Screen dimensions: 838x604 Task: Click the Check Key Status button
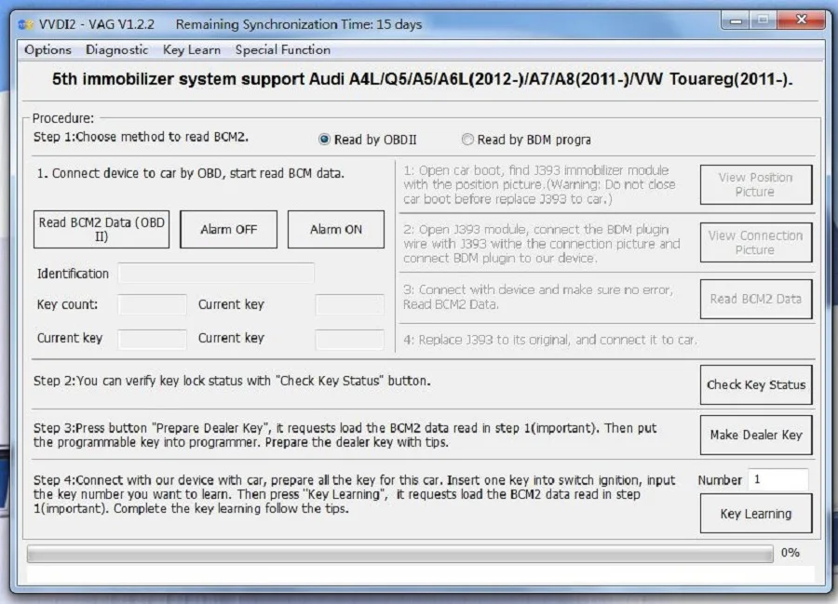pyautogui.click(x=756, y=384)
